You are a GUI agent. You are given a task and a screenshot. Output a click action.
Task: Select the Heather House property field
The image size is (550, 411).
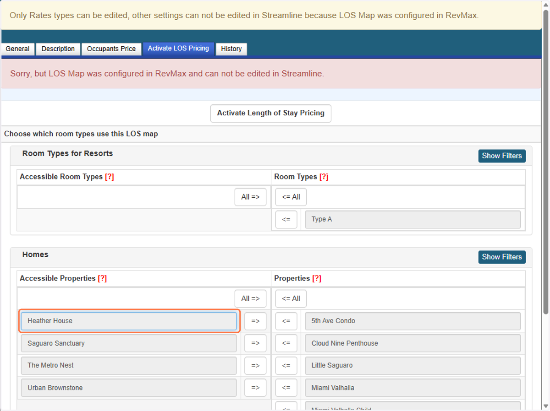[x=129, y=321]
